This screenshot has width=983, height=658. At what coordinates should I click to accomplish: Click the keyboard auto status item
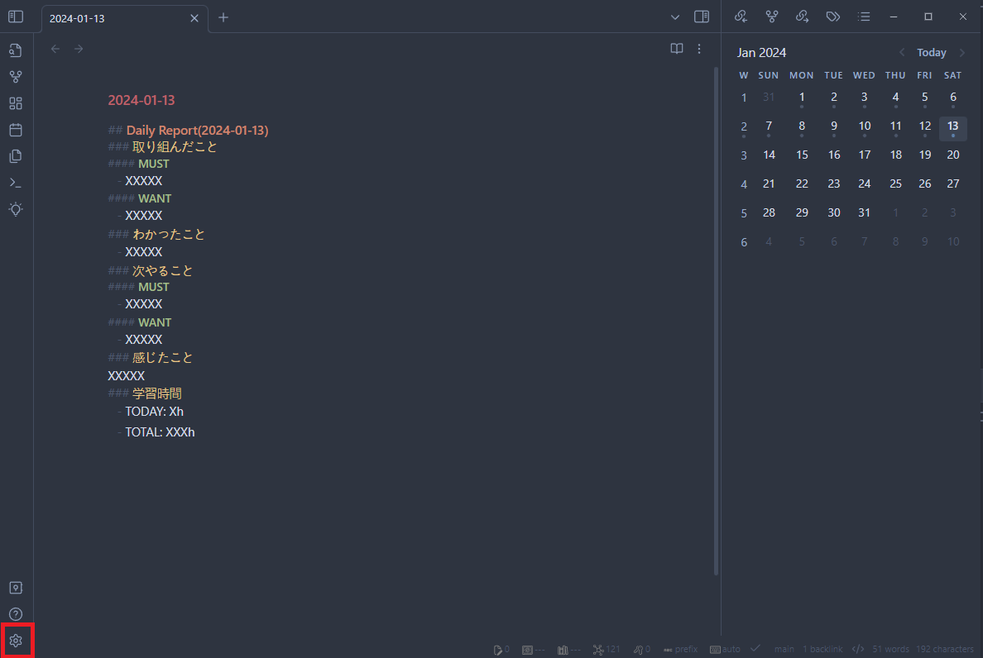coord(726,649)
